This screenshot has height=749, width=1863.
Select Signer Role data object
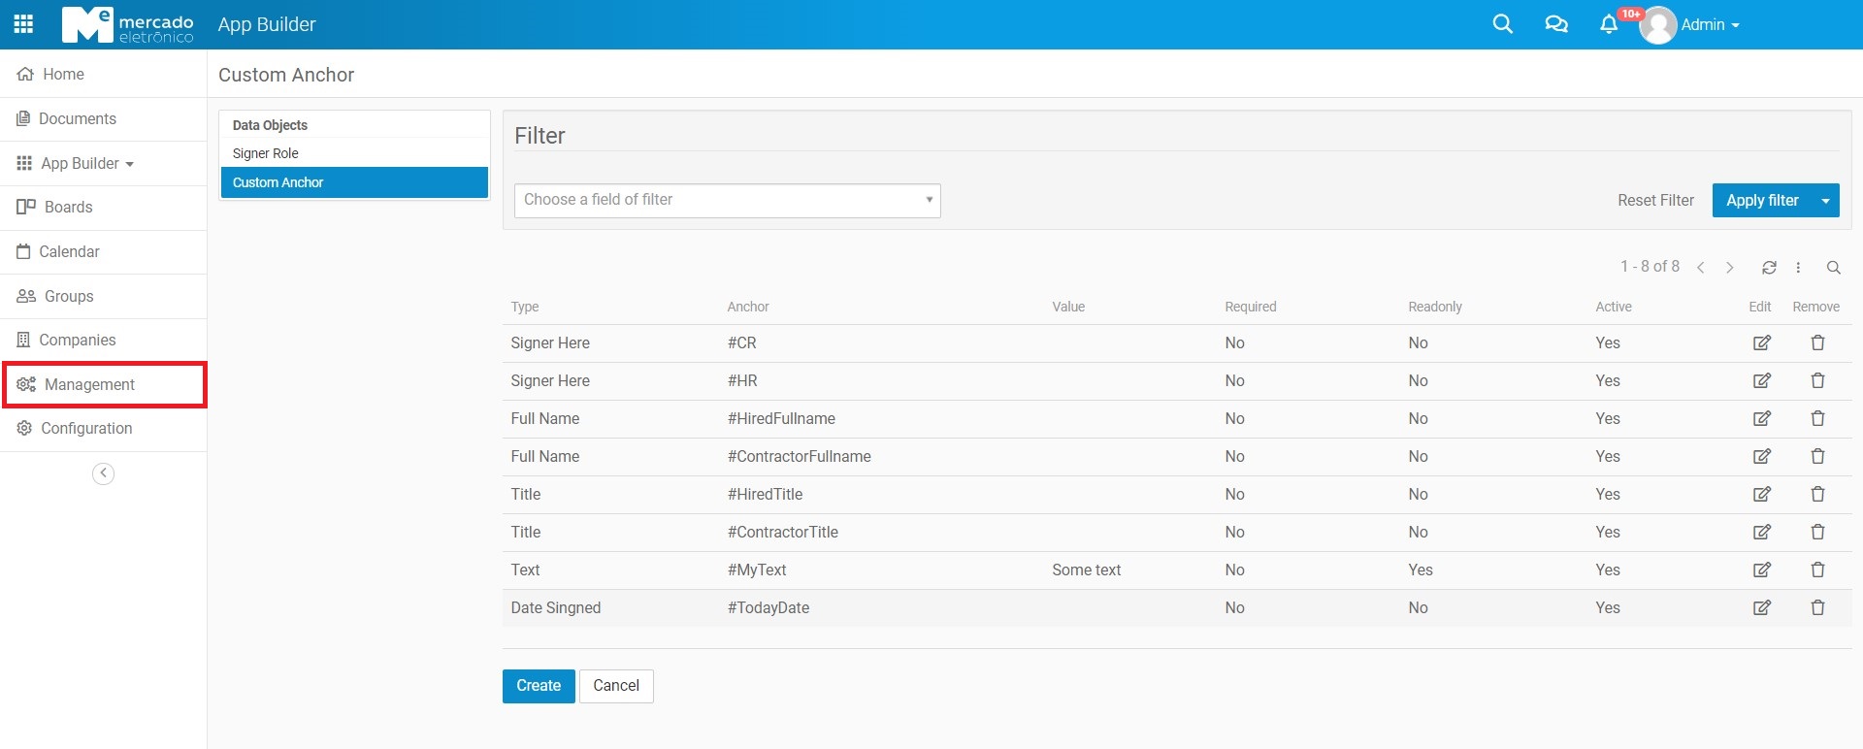point(266,153)
